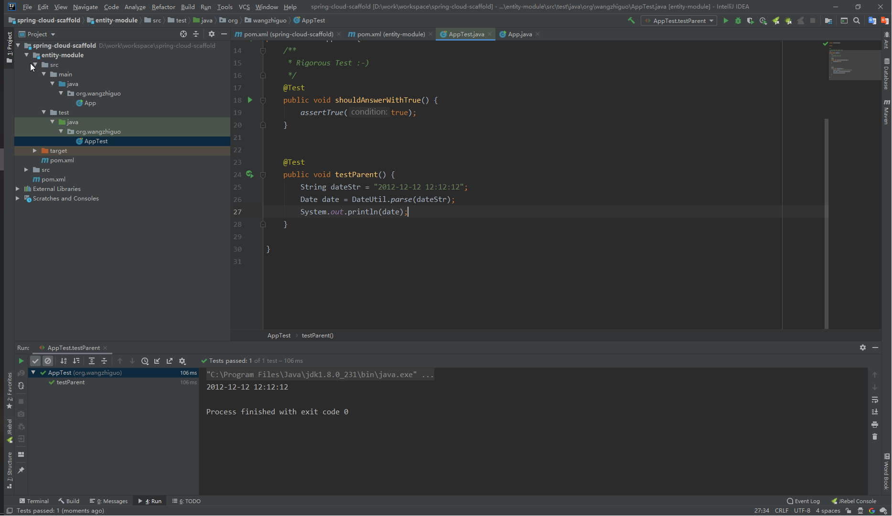Collapse the spring-cloud-scaffold root node
Screen dimensions: 892x516
pos(18,45)
